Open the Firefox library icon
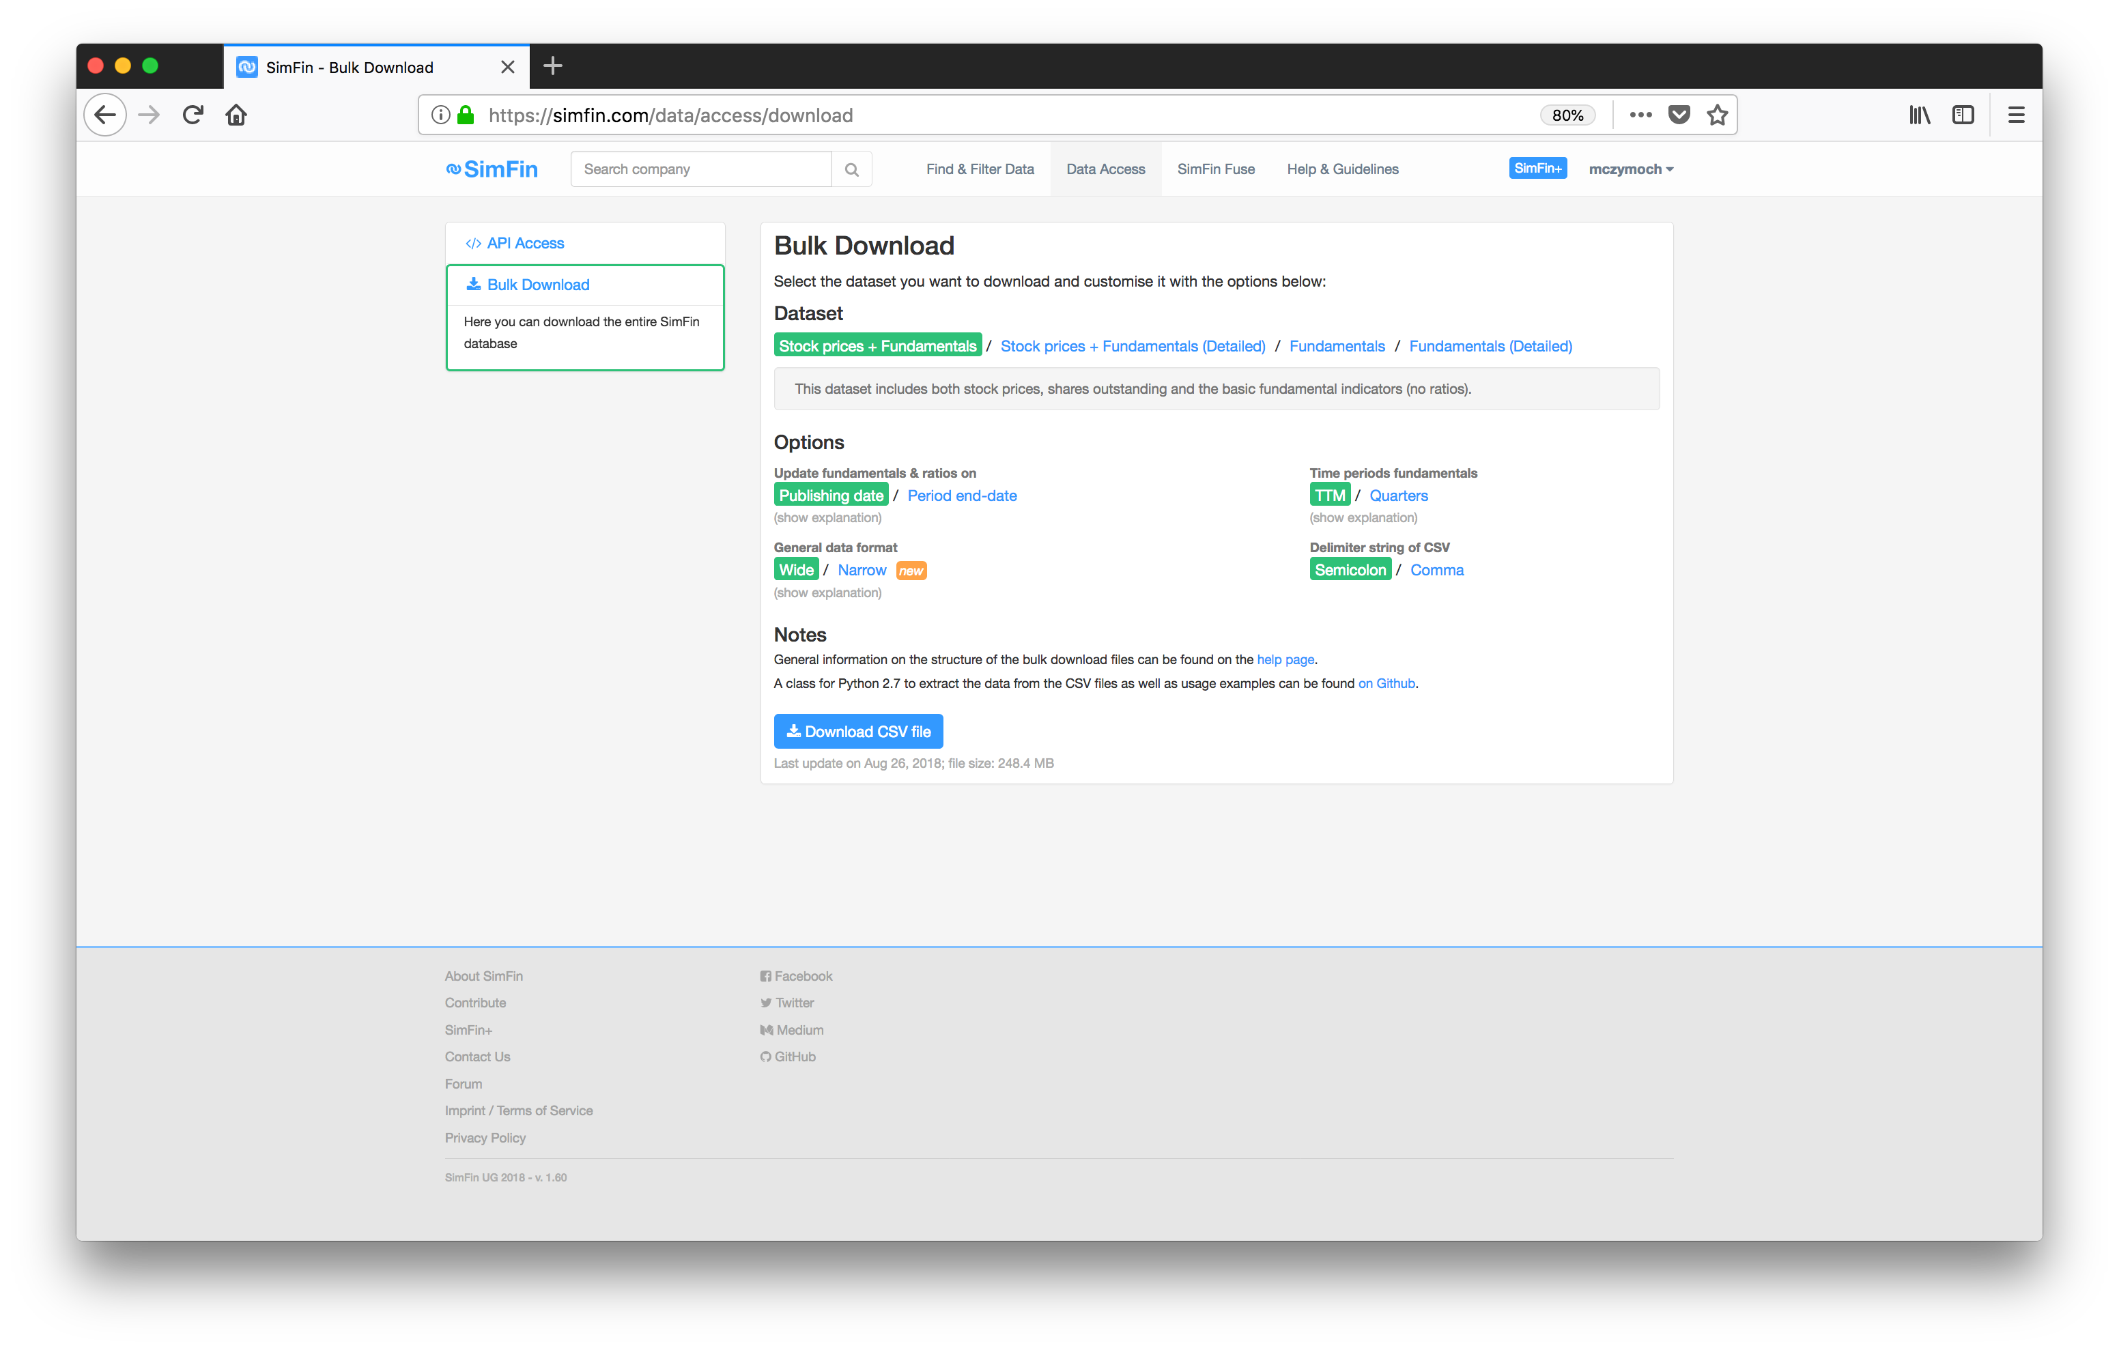Viewport: 2119px width, 1350px height. (1919, 115)
